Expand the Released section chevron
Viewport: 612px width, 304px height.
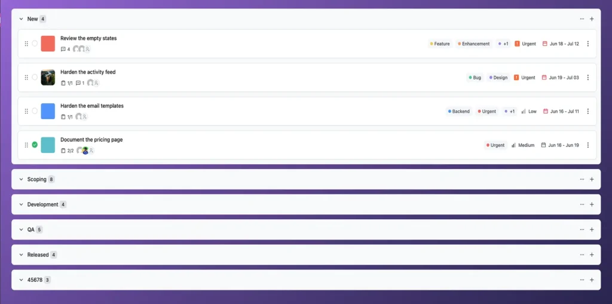point(21,255)
